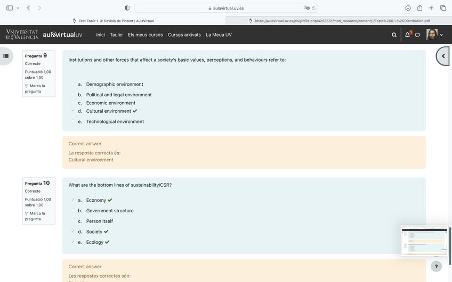Open the messages speech bubble icon
Image resolution: width=452 pixels, height=282 pixels.
pos(418,35)
